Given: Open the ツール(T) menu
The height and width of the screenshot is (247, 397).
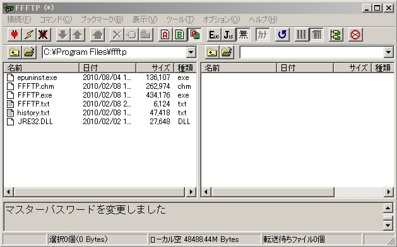Looking at the screenshot, I should point(180,19).
